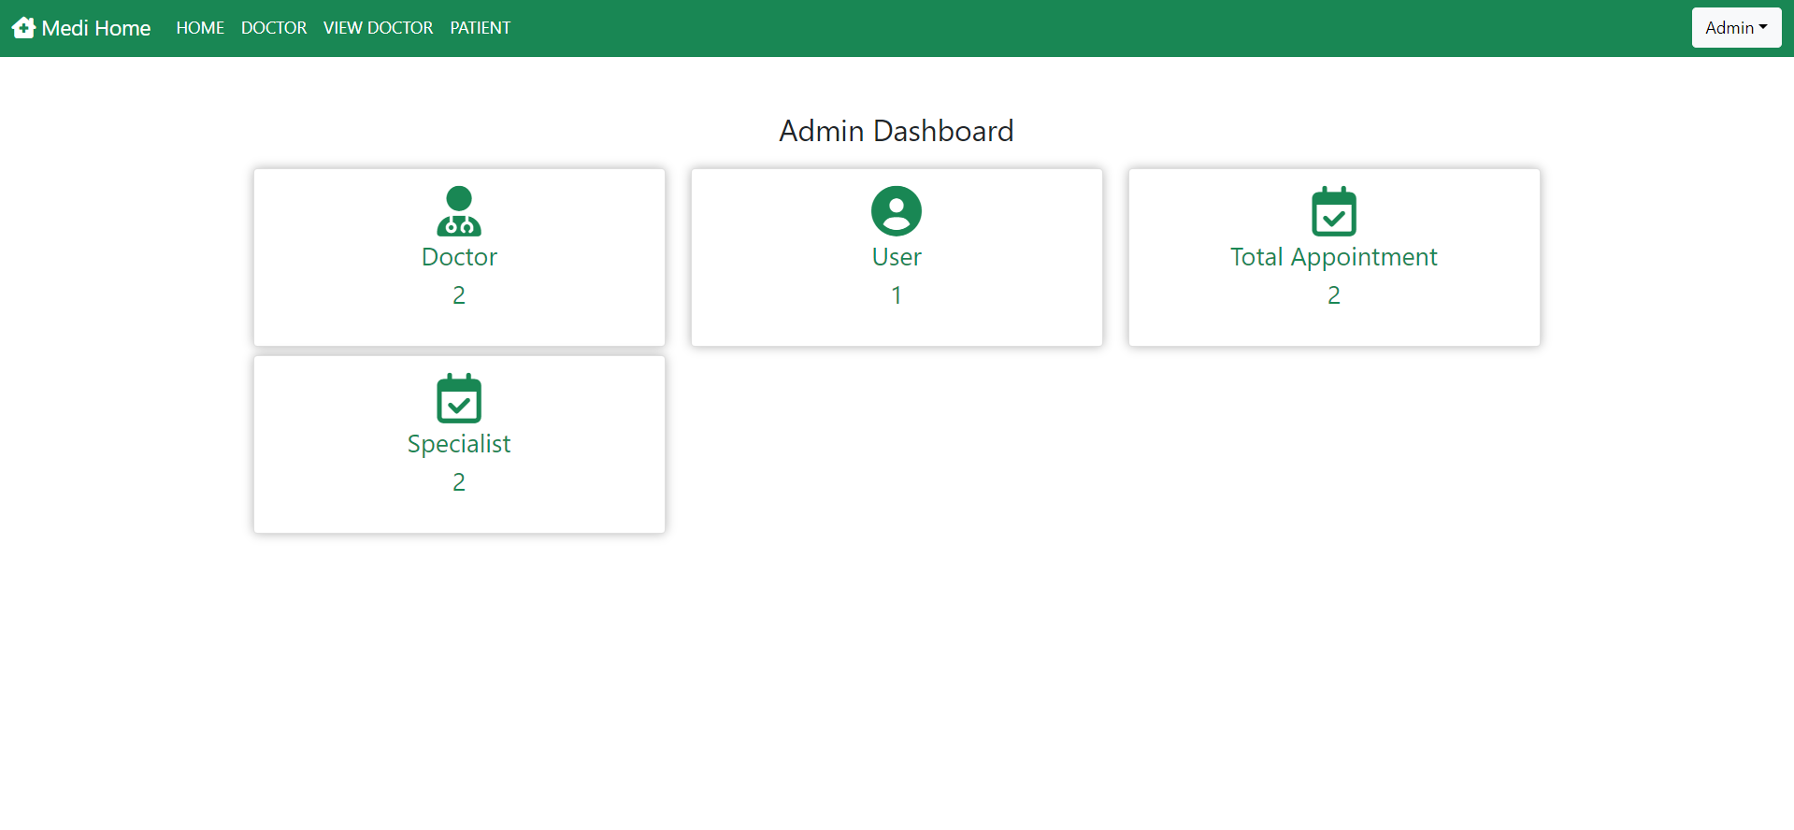
Task: Click the User card label
Action: (897, 257)
